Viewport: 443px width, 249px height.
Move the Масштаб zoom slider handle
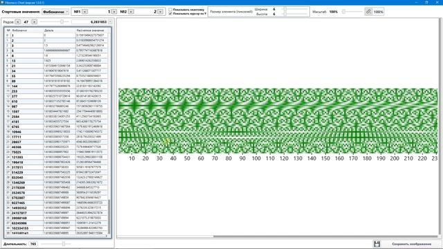point(344,12)
